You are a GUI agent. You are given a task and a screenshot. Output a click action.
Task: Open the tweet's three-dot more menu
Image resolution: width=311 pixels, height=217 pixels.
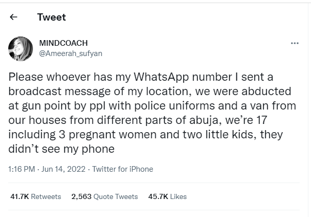tap(295, 43)
